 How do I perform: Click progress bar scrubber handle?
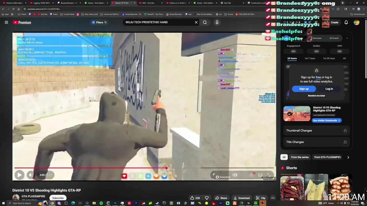click(167, 168)
